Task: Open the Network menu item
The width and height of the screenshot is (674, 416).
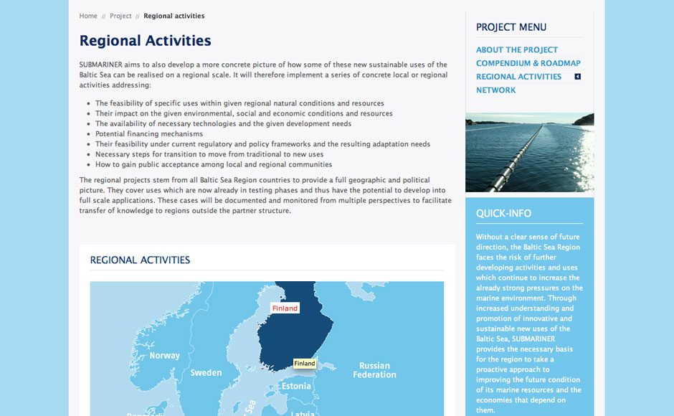Action: pos(495,90)
